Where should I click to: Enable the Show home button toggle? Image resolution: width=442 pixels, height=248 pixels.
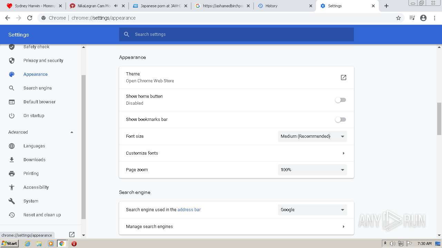pos(340,100)
